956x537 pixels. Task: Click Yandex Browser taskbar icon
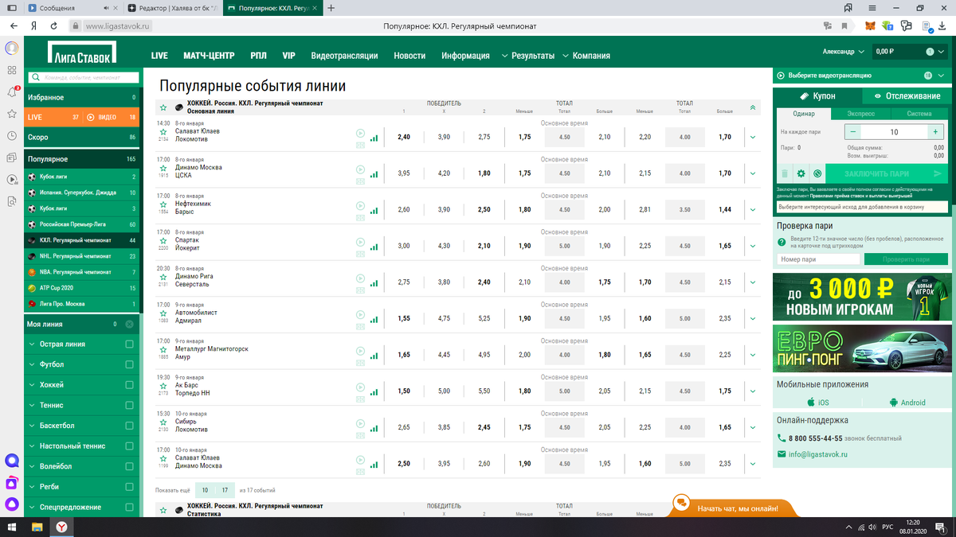pos(61,527)
